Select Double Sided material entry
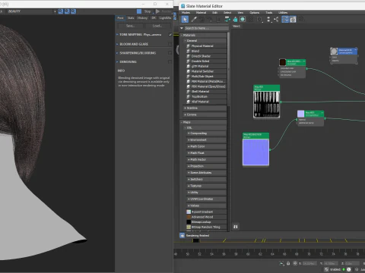 (206, 61)
